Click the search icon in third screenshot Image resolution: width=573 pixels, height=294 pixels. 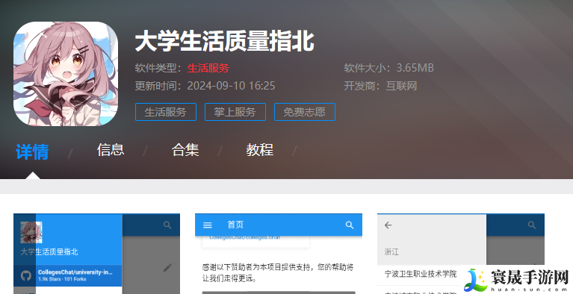[x=532, y=225]
